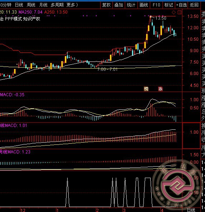205x212 pixels.
Task: Click the 0.50 value on the MACD axis
Action: coord(194,108)
